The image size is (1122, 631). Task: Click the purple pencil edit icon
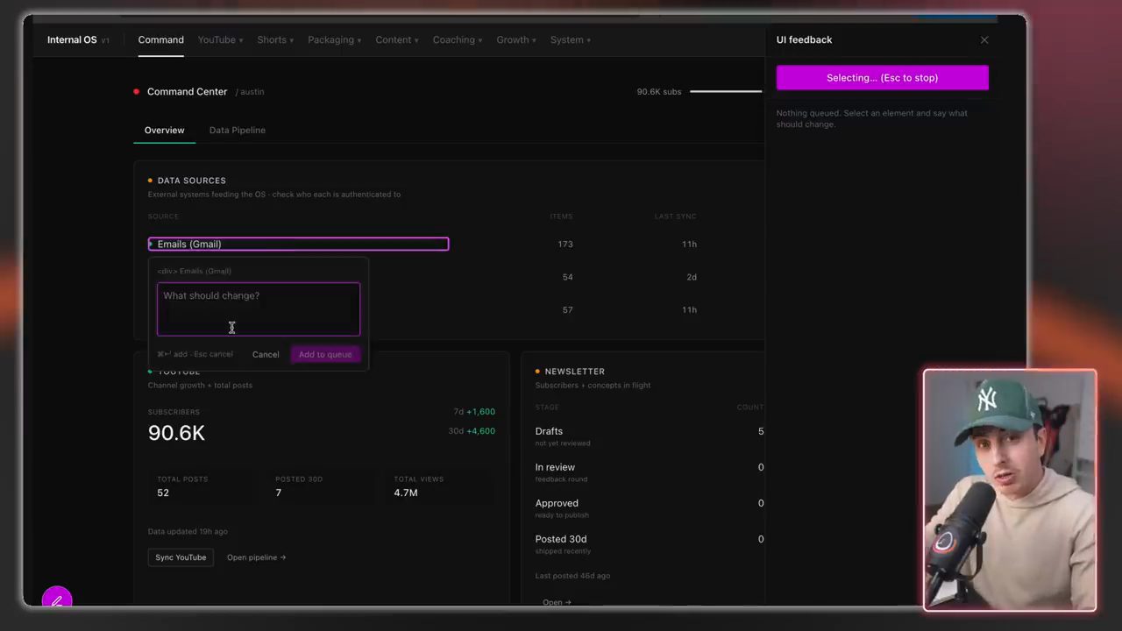[57, 599]
